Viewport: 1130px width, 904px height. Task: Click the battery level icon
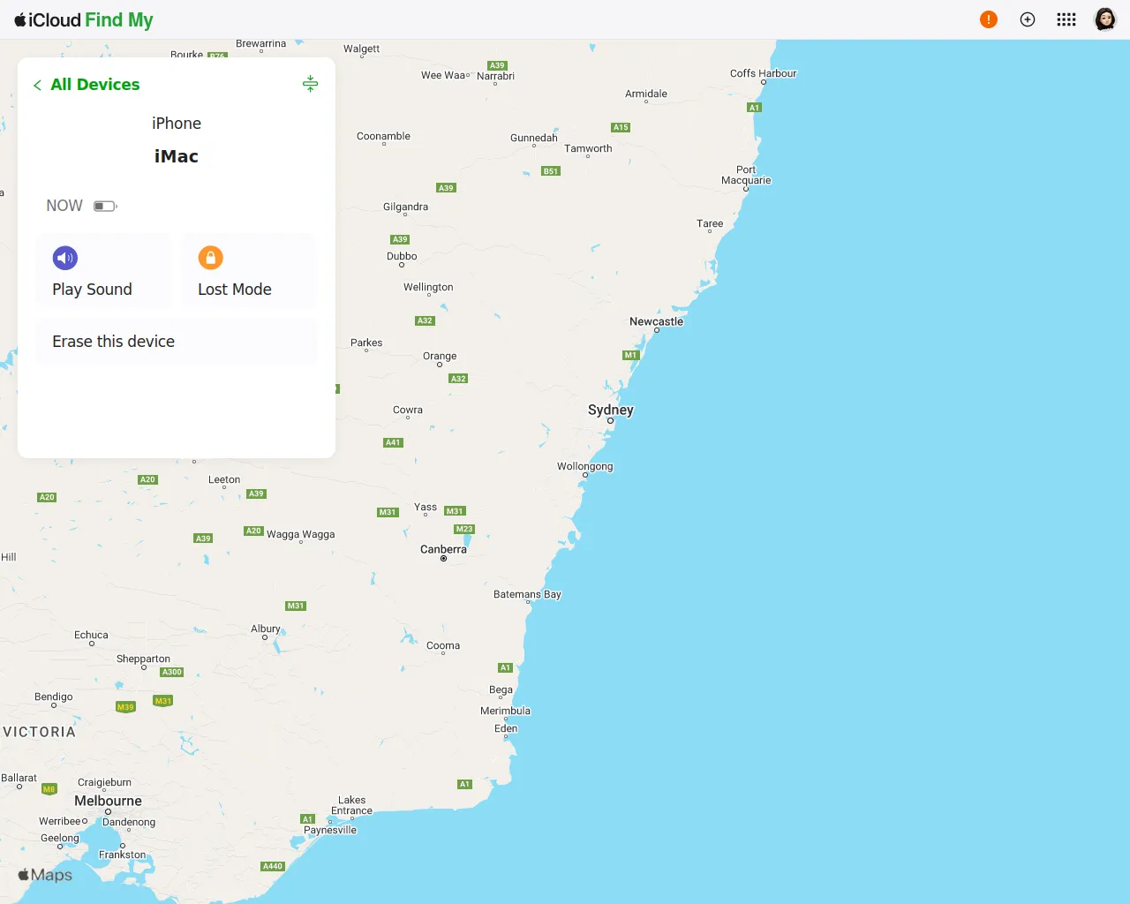coord(105,207)
